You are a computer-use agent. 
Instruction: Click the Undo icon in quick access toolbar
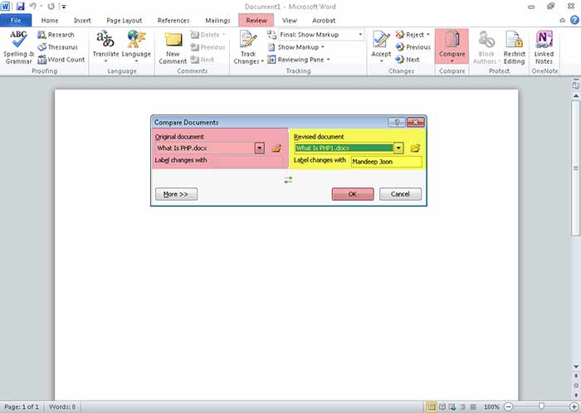tap(32, 7)
